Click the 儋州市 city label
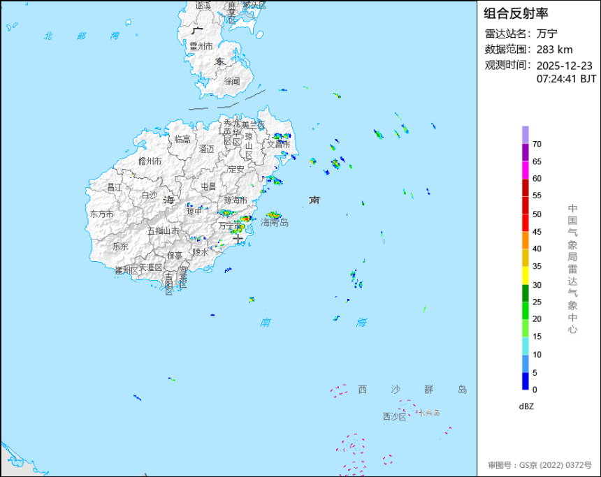 (x=150, y=161)
